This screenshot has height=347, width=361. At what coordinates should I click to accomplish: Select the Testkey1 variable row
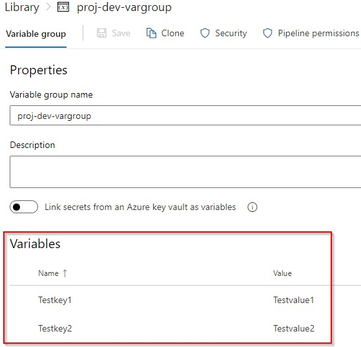click(170, 300)
